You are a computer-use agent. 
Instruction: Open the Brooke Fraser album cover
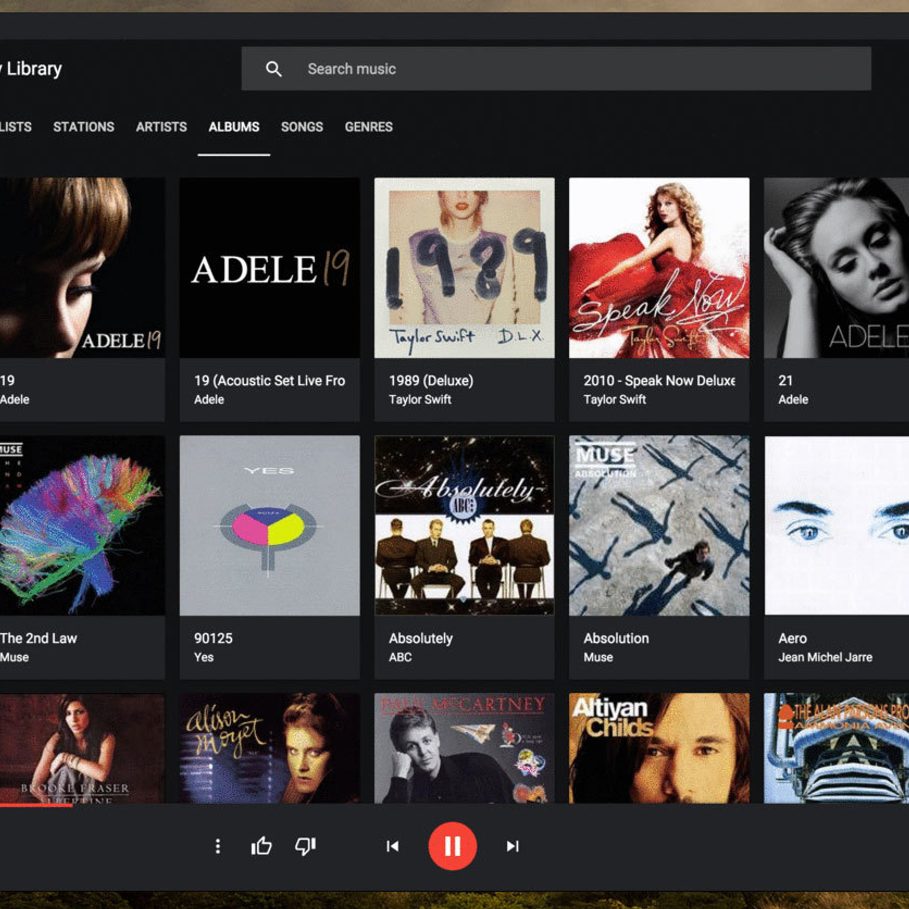(82, 748)
